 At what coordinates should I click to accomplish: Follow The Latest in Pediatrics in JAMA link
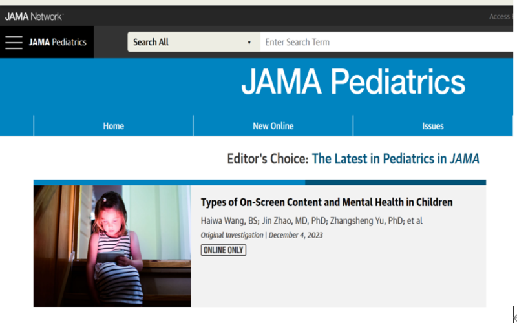[396, 159]
